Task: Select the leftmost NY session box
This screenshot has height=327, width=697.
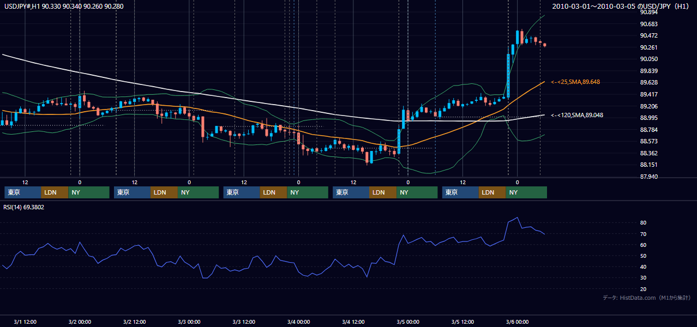Action: (x=89, y=192)
